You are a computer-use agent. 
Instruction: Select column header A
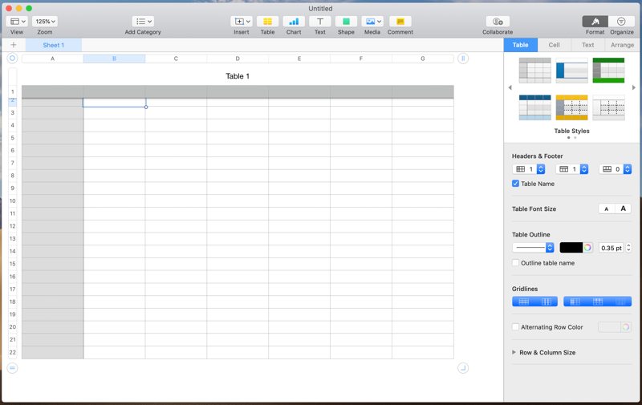(x=52, y=59)
